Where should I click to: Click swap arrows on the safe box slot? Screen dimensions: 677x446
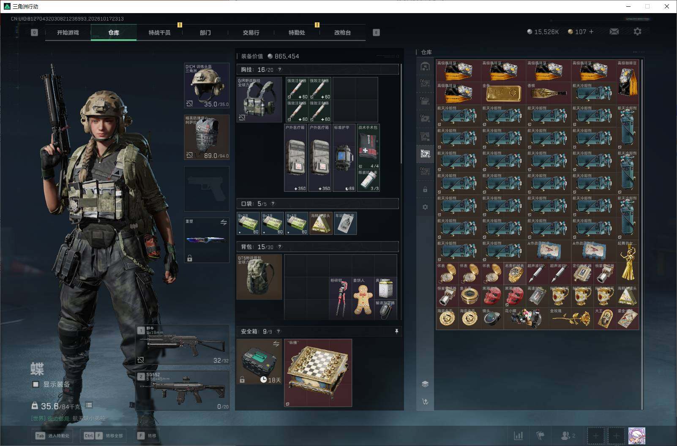[x=276, y=344]
